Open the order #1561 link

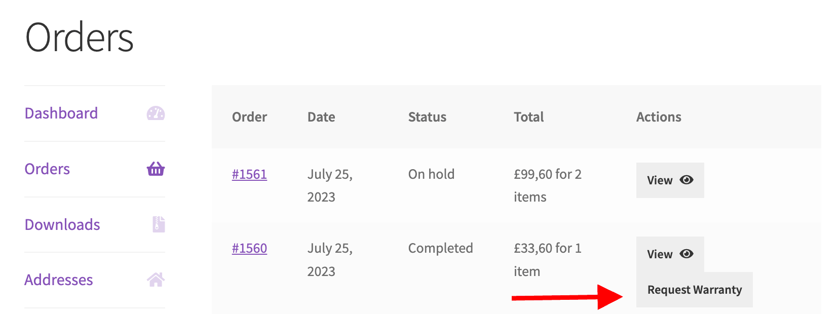[x=249, y=174]
